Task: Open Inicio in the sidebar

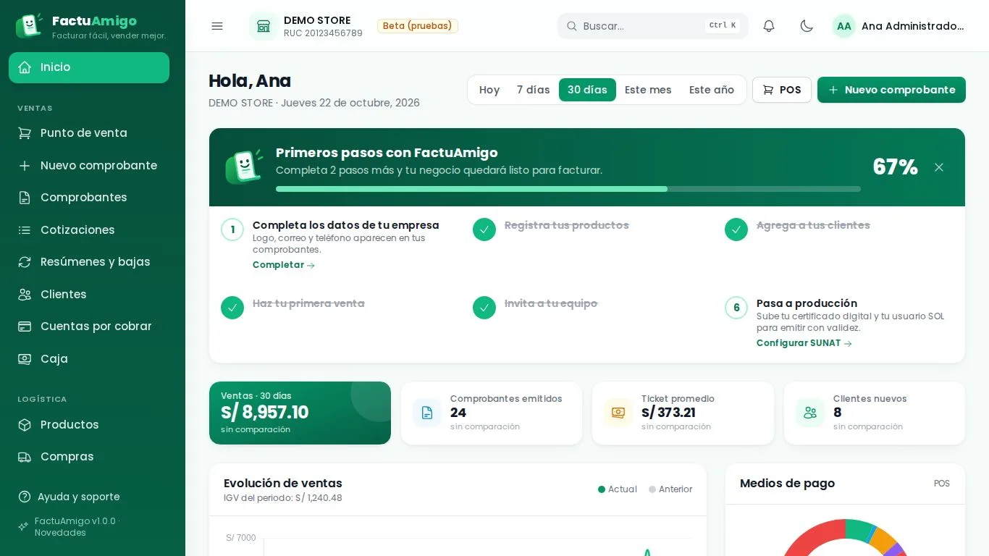Action: [x=89, y=67]
